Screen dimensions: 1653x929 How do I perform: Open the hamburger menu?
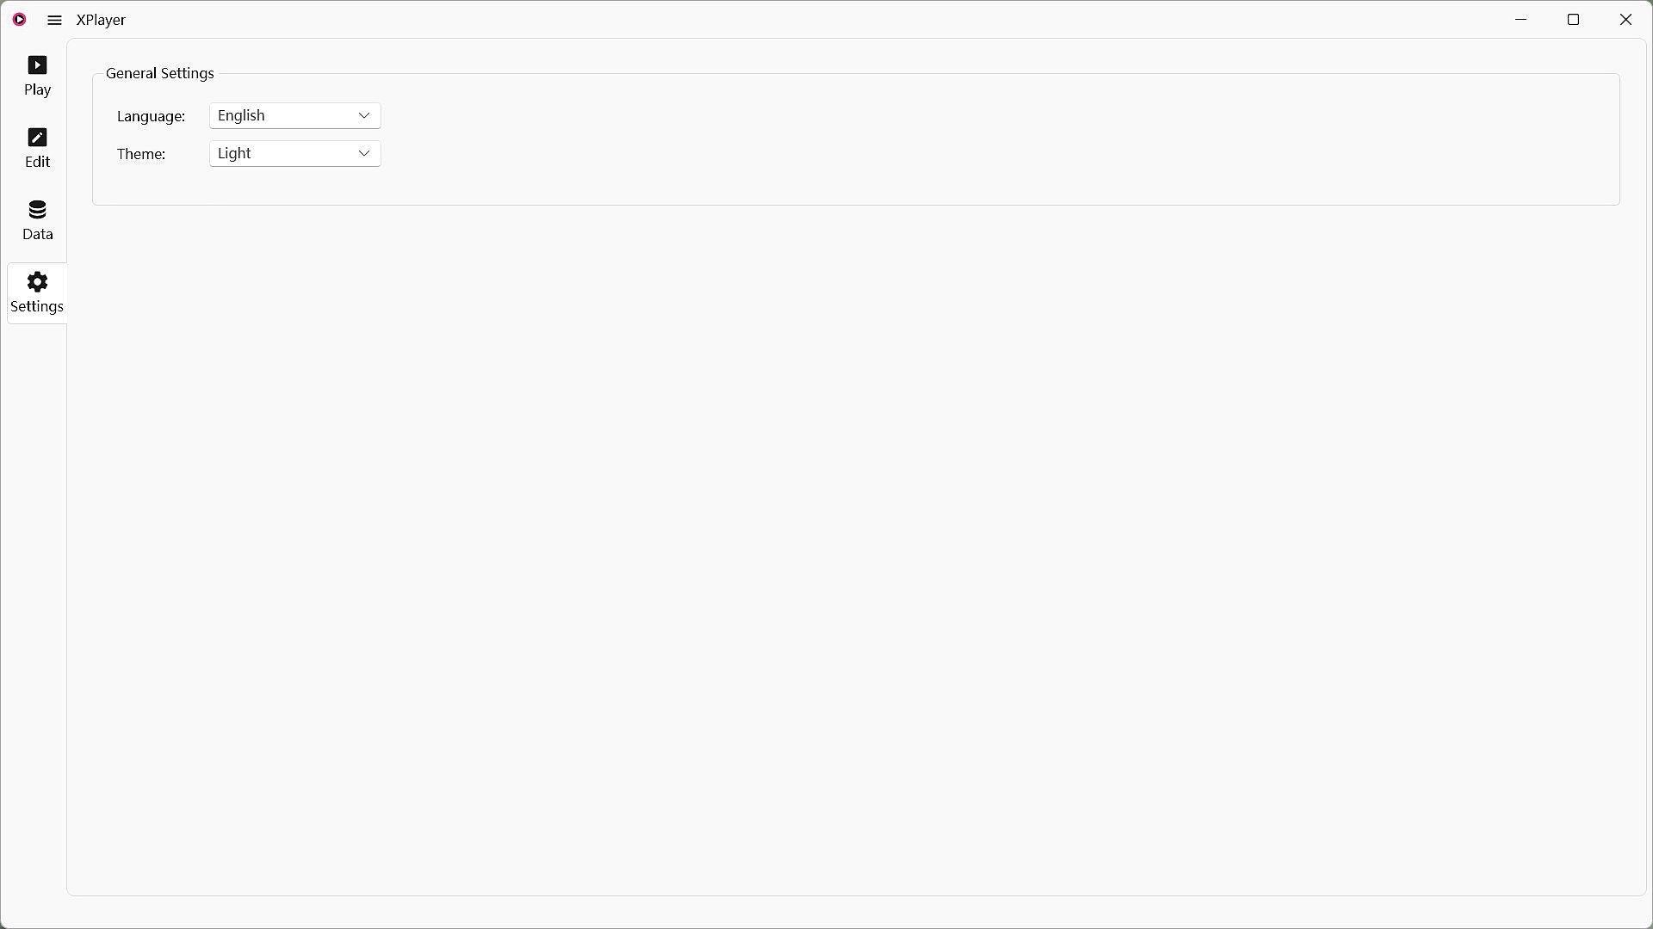[54, 20]
